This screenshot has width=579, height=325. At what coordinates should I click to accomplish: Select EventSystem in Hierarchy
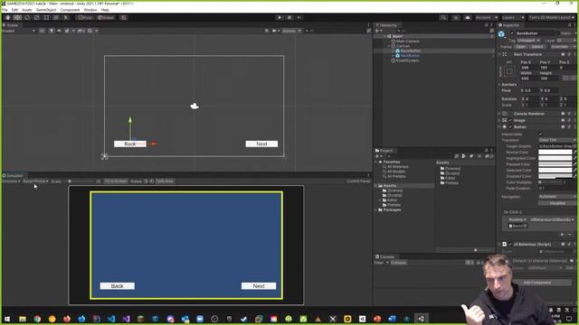point(407,60)
